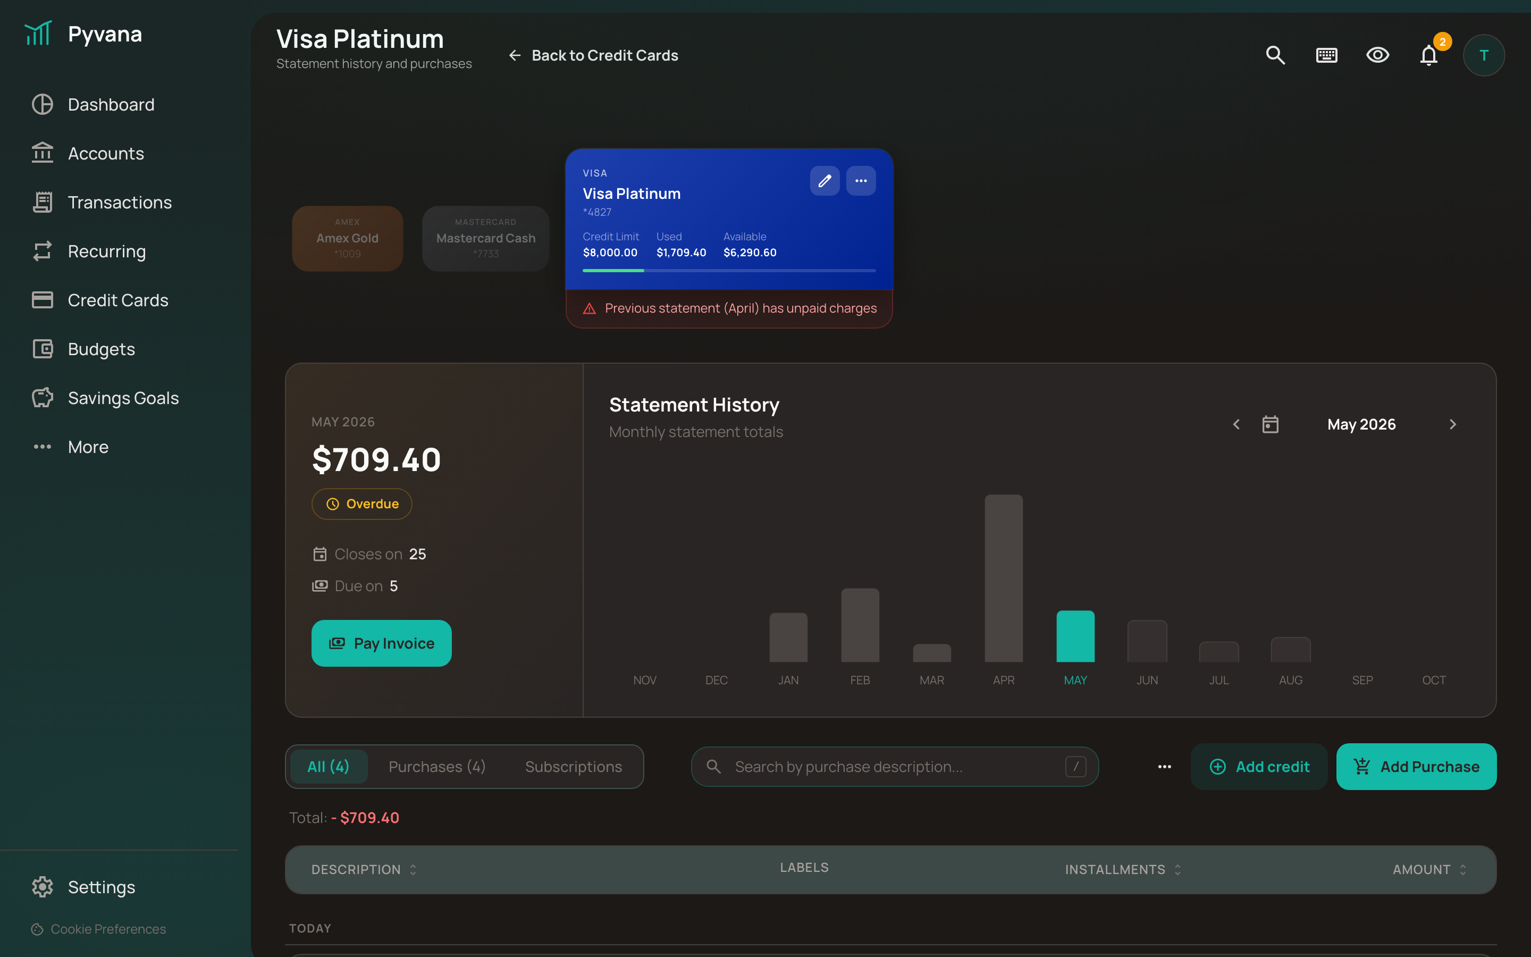Click the Overdue status badge
Viewport: 1531px width, 957px height.
point(362,504)
